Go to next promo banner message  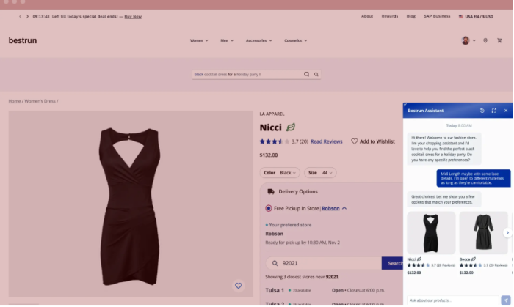click(x=27, y=16)
